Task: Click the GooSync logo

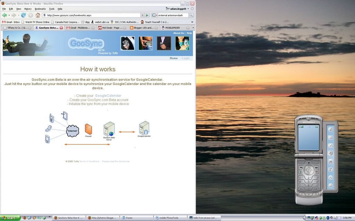Action: [x=86, y=43]
